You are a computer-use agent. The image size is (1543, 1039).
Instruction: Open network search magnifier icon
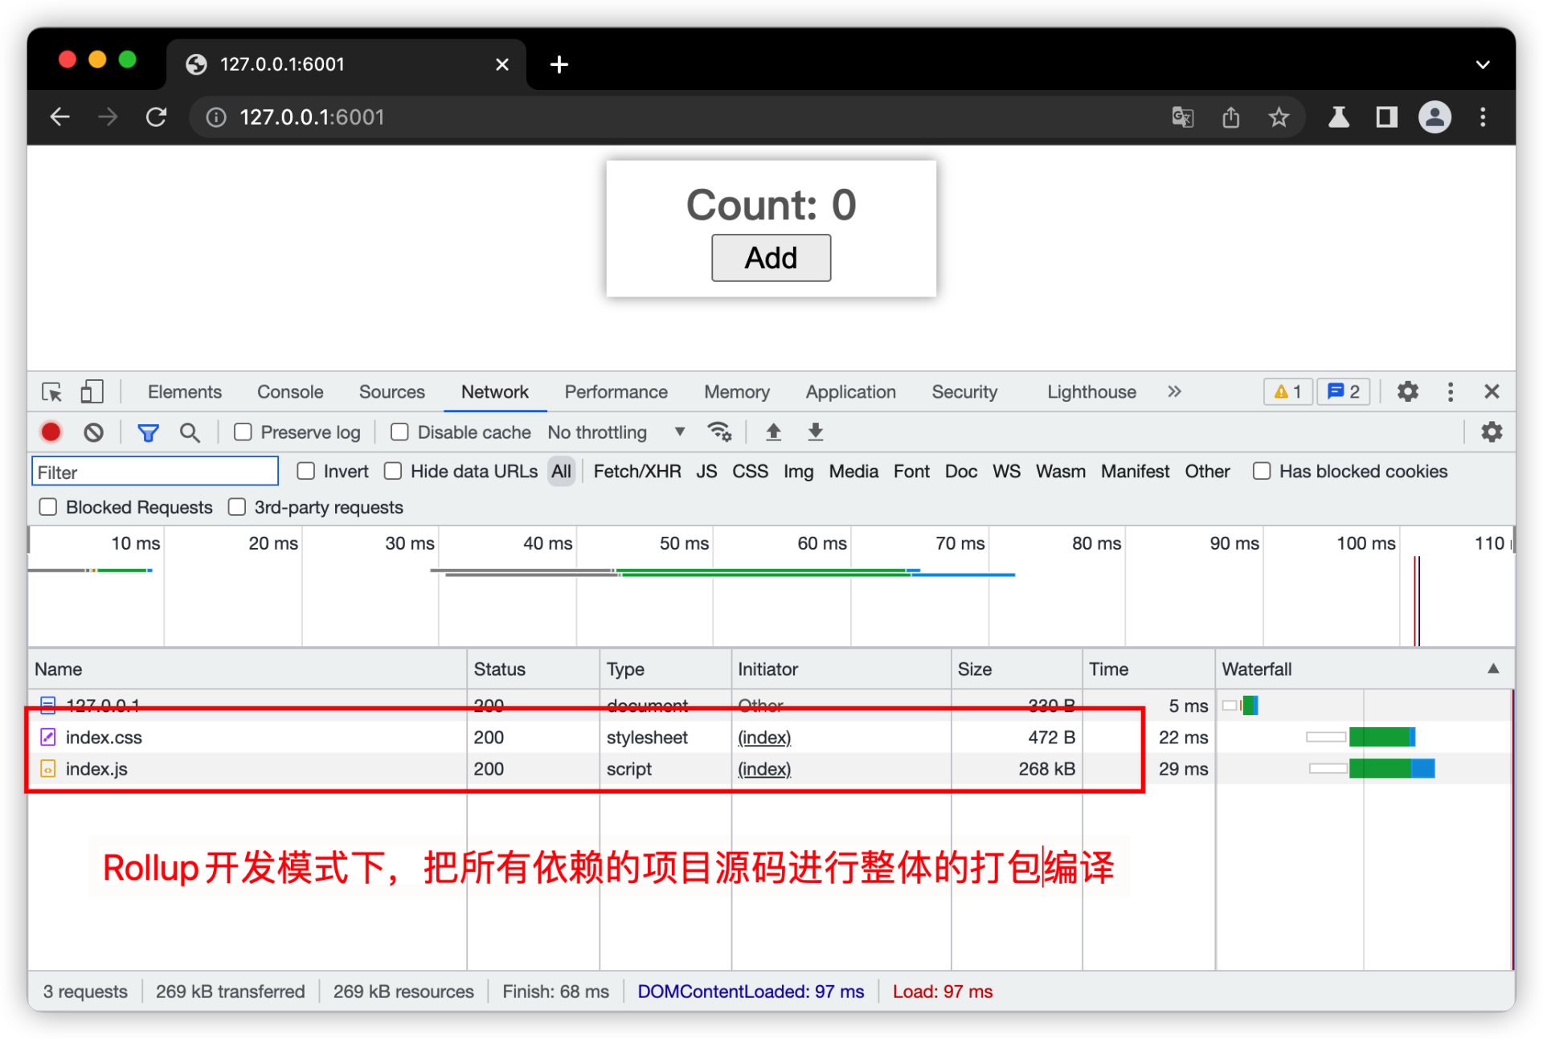(190, 432)
